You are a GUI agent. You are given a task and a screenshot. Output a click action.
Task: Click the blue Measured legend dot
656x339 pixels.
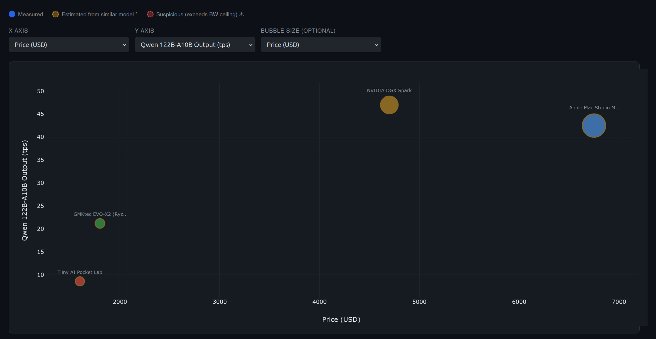[x=12, y=14]
